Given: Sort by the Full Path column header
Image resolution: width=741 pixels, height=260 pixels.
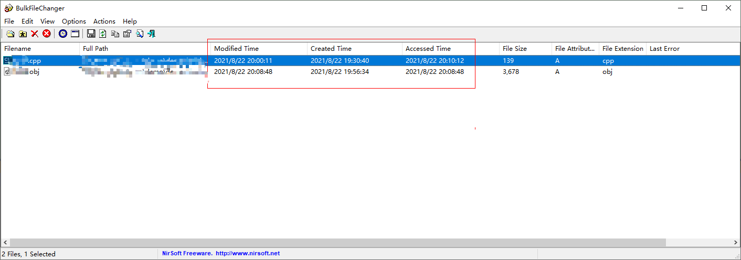Looking at the screenshot, I should coord(145,49).
